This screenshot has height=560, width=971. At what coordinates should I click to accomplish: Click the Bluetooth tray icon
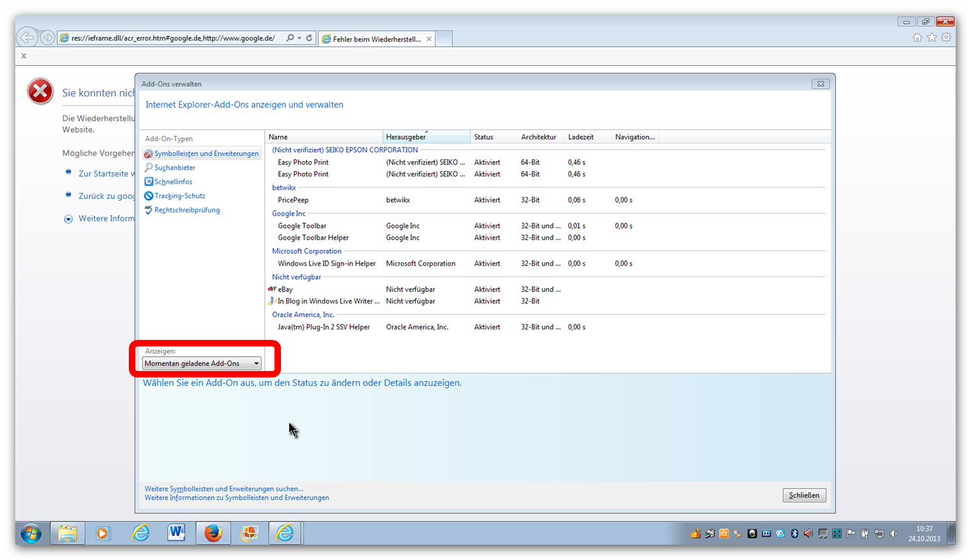794,533
